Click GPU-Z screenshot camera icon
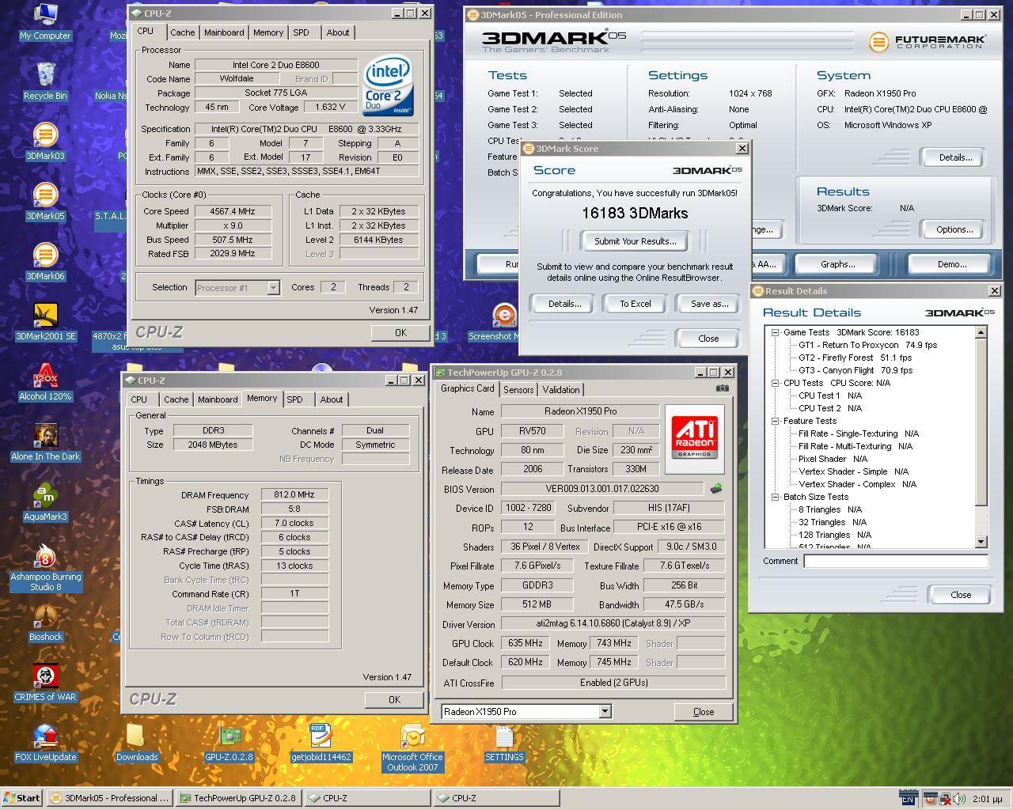Image resolution: width=1013 pixels, height=810 pixels. click(x=722, y=388)
